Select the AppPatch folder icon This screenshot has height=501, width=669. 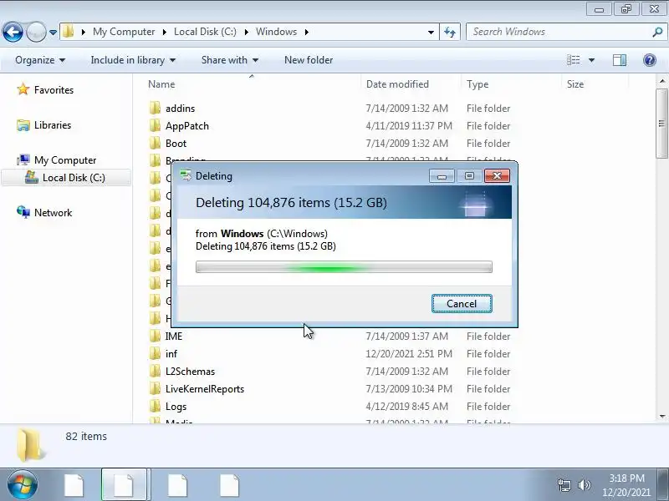pyautogui.click(x=155, y=125)
